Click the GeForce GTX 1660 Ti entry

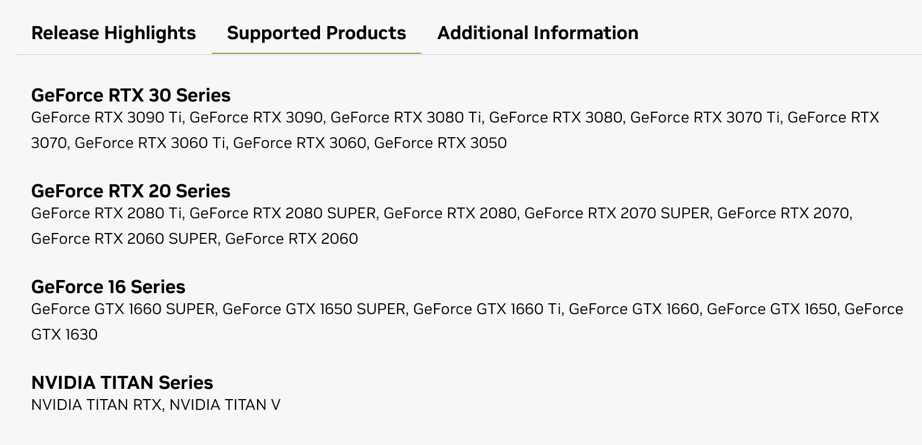coord(487,309)
